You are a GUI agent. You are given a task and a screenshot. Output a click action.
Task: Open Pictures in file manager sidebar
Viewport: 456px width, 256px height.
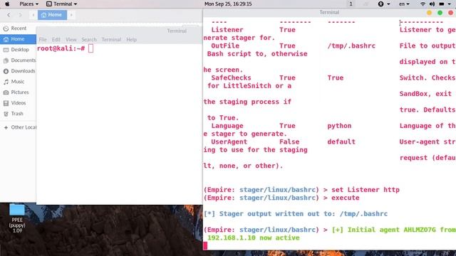18,92
